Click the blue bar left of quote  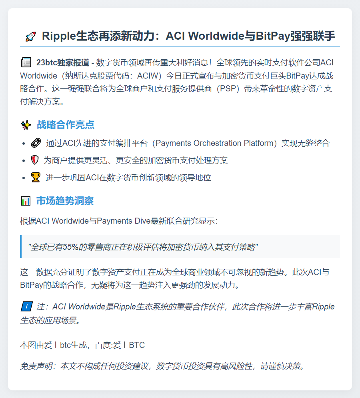click(21, 246)
